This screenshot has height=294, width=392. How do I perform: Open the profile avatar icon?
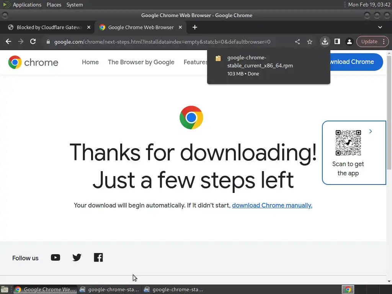(350, 42)
